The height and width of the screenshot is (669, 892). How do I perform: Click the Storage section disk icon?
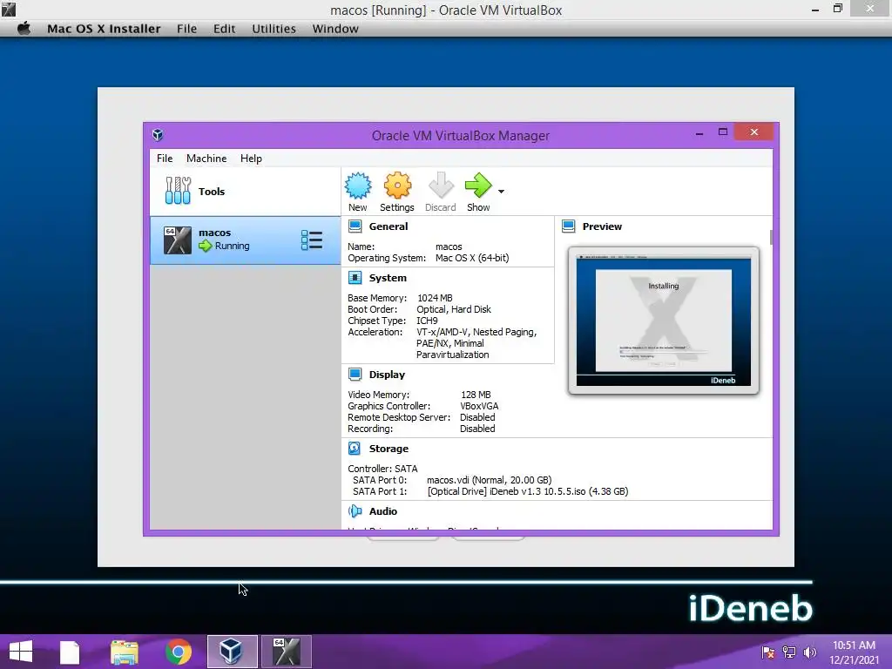pos(355,449)
